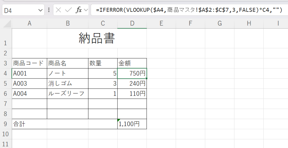Select the 1,100円 total cell
This screenshot has height=148, width=288.
pyautogui.click(x=132, y=124)
